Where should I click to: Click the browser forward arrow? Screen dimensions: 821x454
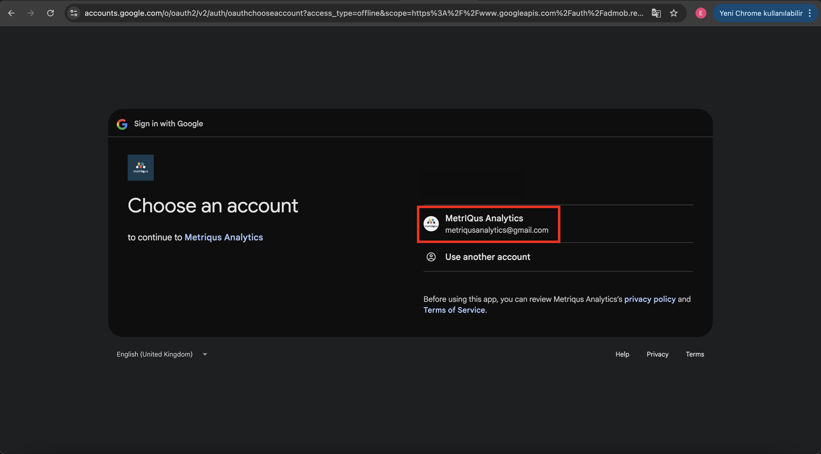pyautogui.click(x=31, y=13)
